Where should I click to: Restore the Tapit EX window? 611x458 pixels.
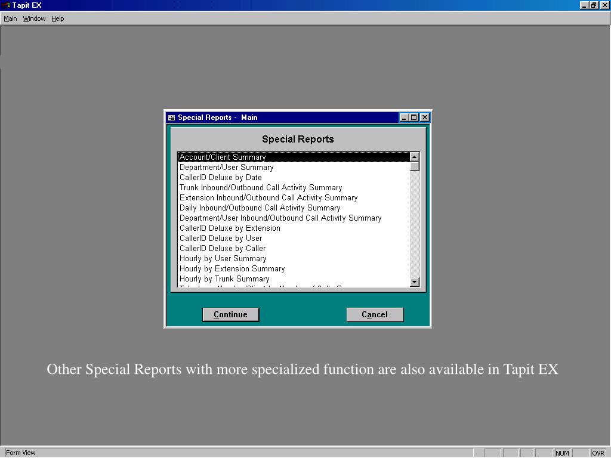pyautogui.click(x=594, y=5)
